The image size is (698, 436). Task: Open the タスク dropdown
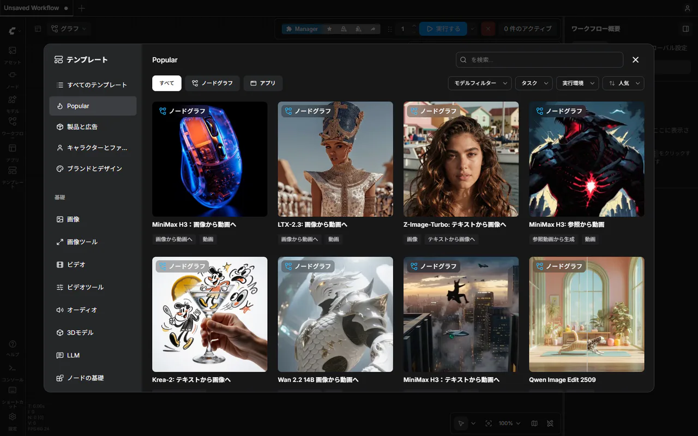[534, 83]
